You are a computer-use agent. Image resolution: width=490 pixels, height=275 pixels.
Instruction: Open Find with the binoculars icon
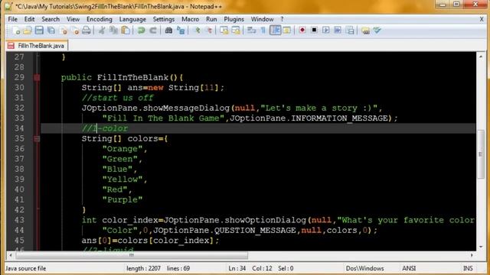click(x=168, y=31)
